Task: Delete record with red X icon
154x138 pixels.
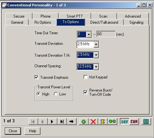Action: click(93, 121)
